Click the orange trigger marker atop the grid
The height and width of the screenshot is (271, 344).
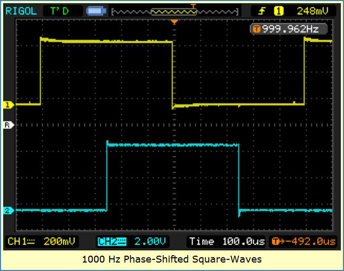click(x=175, y=22)
